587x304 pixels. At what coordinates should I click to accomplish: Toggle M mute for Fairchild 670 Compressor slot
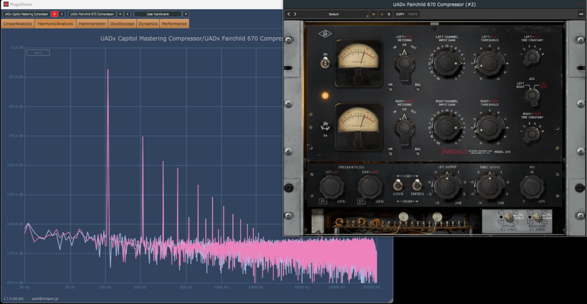120,14
